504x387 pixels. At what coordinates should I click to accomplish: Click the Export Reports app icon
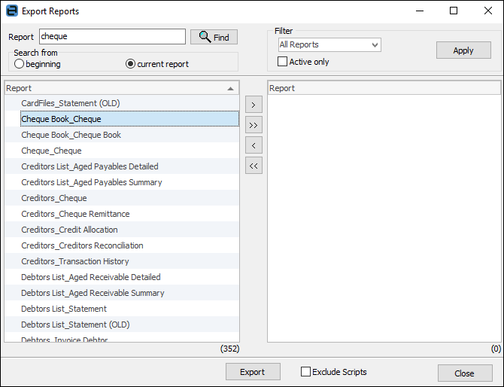point(11,11)
